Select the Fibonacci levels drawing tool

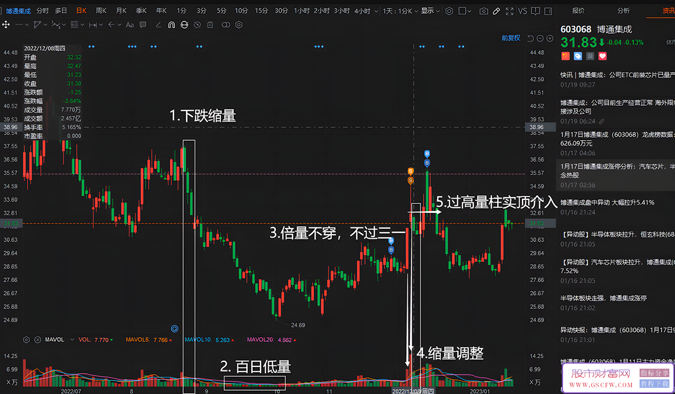coord(74,24)
